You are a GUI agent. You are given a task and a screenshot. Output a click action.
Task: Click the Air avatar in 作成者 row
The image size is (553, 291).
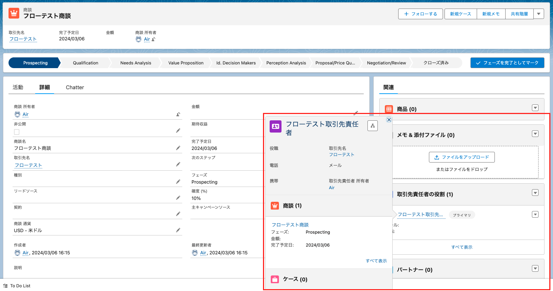(x=17, y=253)
